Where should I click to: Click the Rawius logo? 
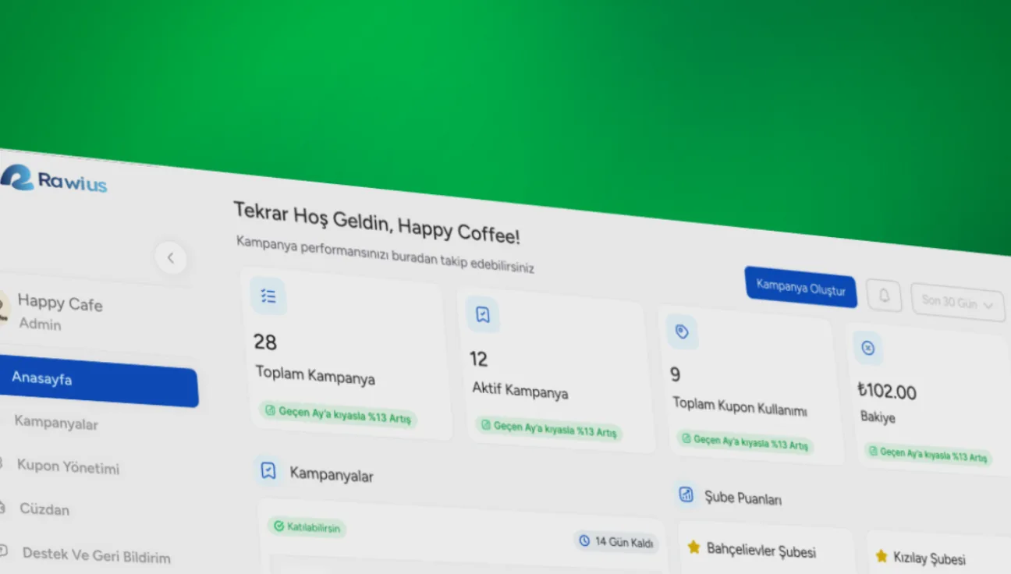tap(53, 179)
